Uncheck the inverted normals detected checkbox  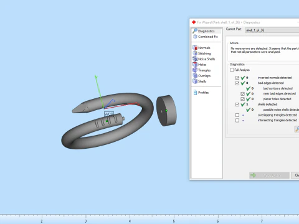pos(237,78)
